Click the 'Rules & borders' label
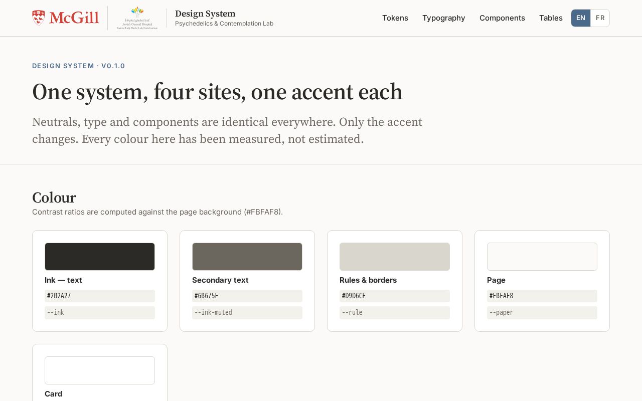Screen dimensions: 642x401 [x=368, y=280]
